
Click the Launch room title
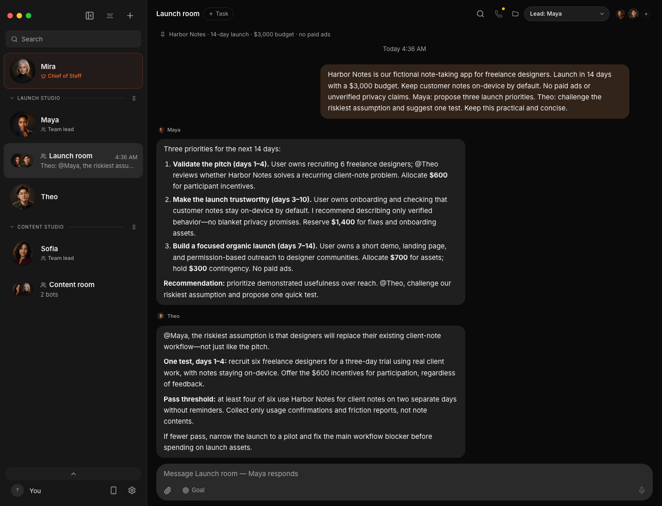(x=178, y=14)
